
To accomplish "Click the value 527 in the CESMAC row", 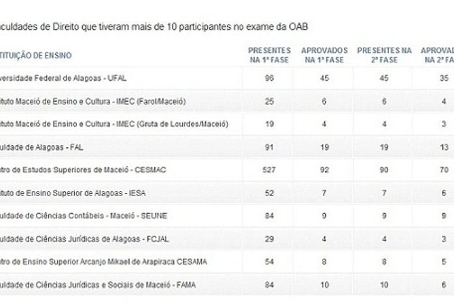I will point(269,170).
